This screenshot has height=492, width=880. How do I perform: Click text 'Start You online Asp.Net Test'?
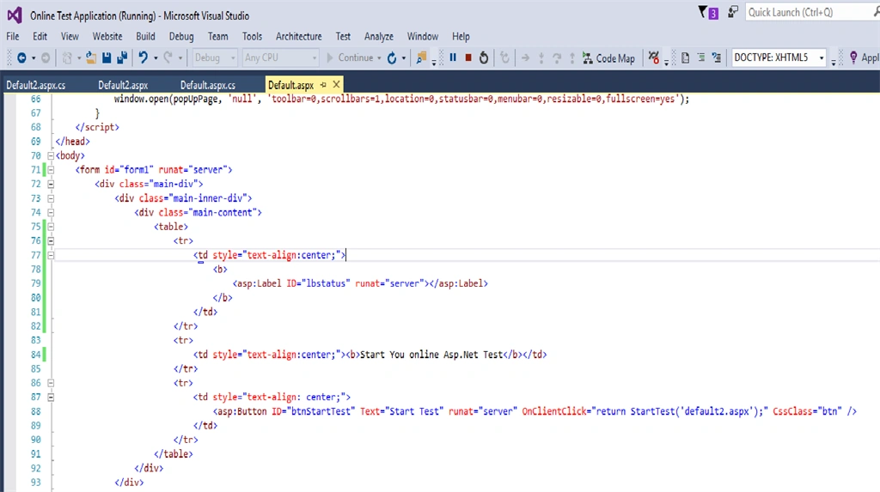pos(431,355)
